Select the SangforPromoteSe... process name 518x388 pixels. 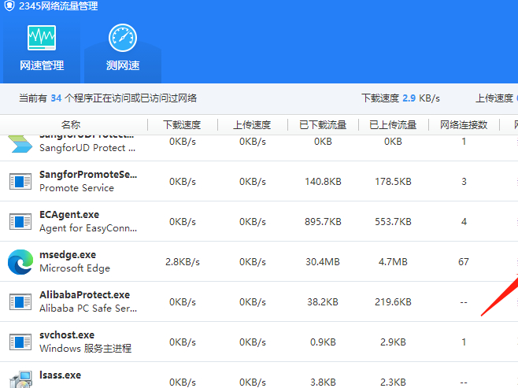[x=88, y=175]
